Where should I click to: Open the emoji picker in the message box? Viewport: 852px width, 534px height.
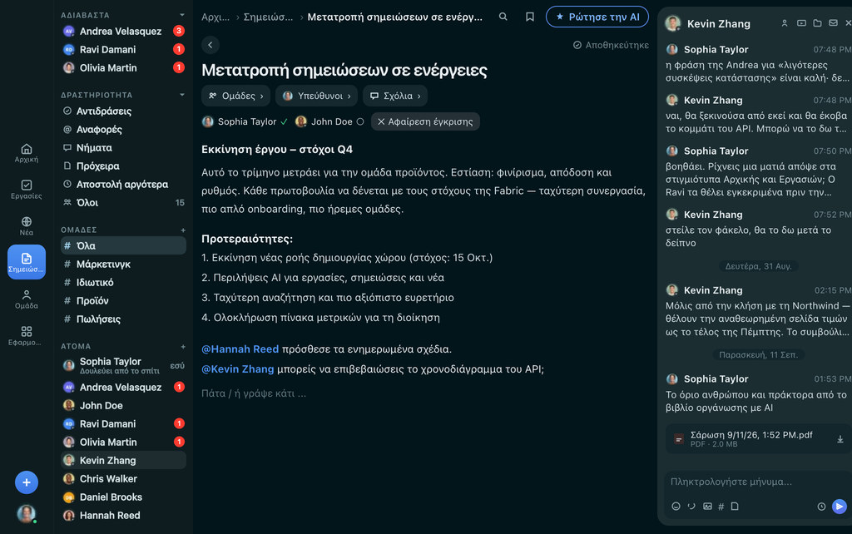point(676,507)
